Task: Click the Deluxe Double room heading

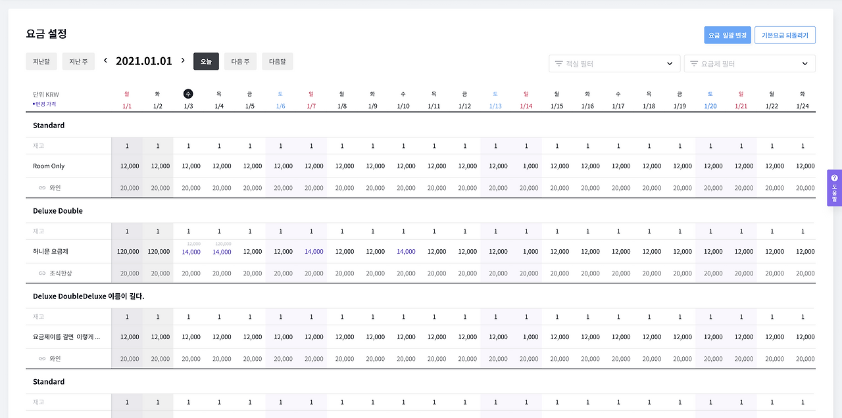Action: [x=58, y=211]
